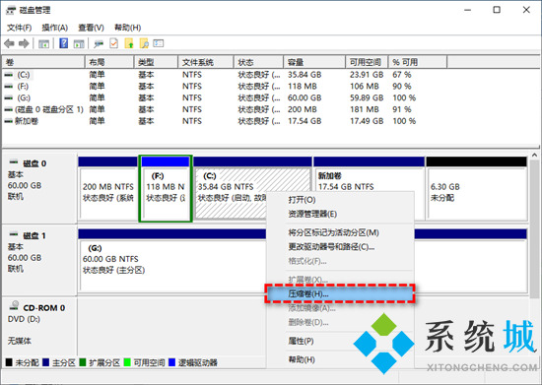Image resolution: width=542 pixels, height=385 pixels.
Task: Click the 181 MB free space cell
Action: click(364, 109)
